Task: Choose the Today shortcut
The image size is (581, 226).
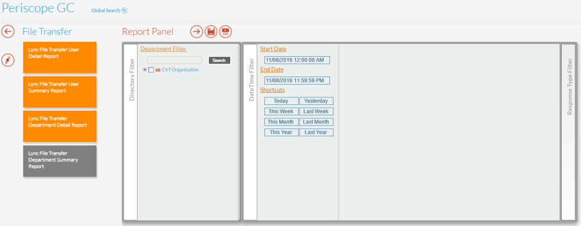Action: [x=281, y=101]
